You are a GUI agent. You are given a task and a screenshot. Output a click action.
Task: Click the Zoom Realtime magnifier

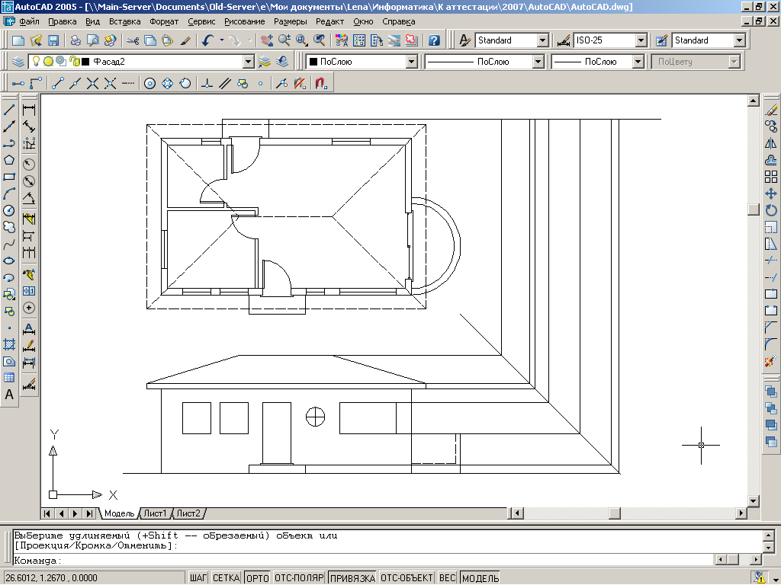(x=284, y=40)
